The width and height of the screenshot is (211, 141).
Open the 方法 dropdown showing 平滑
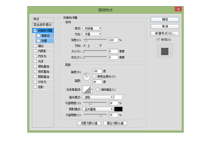[x=92, y=34]
